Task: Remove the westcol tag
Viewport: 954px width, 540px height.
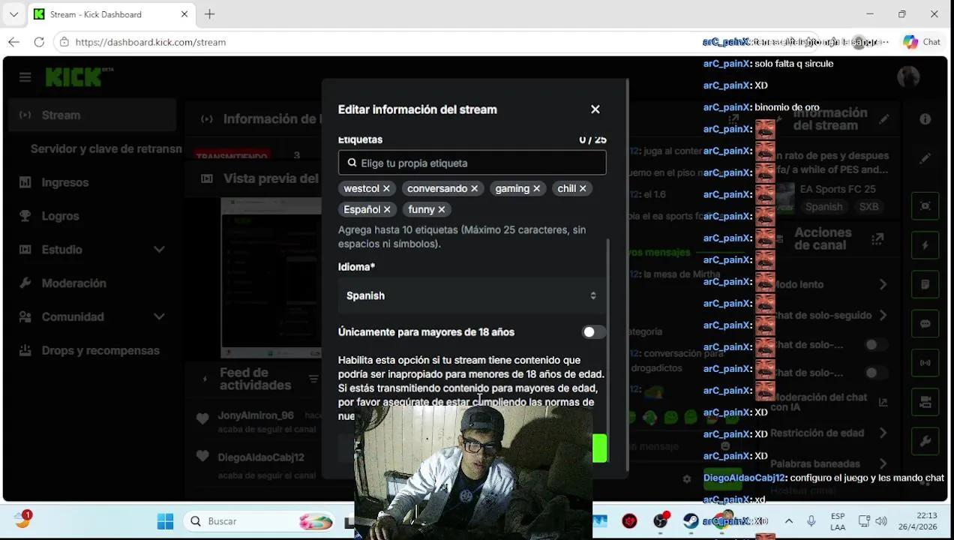Action: point(386,189)
